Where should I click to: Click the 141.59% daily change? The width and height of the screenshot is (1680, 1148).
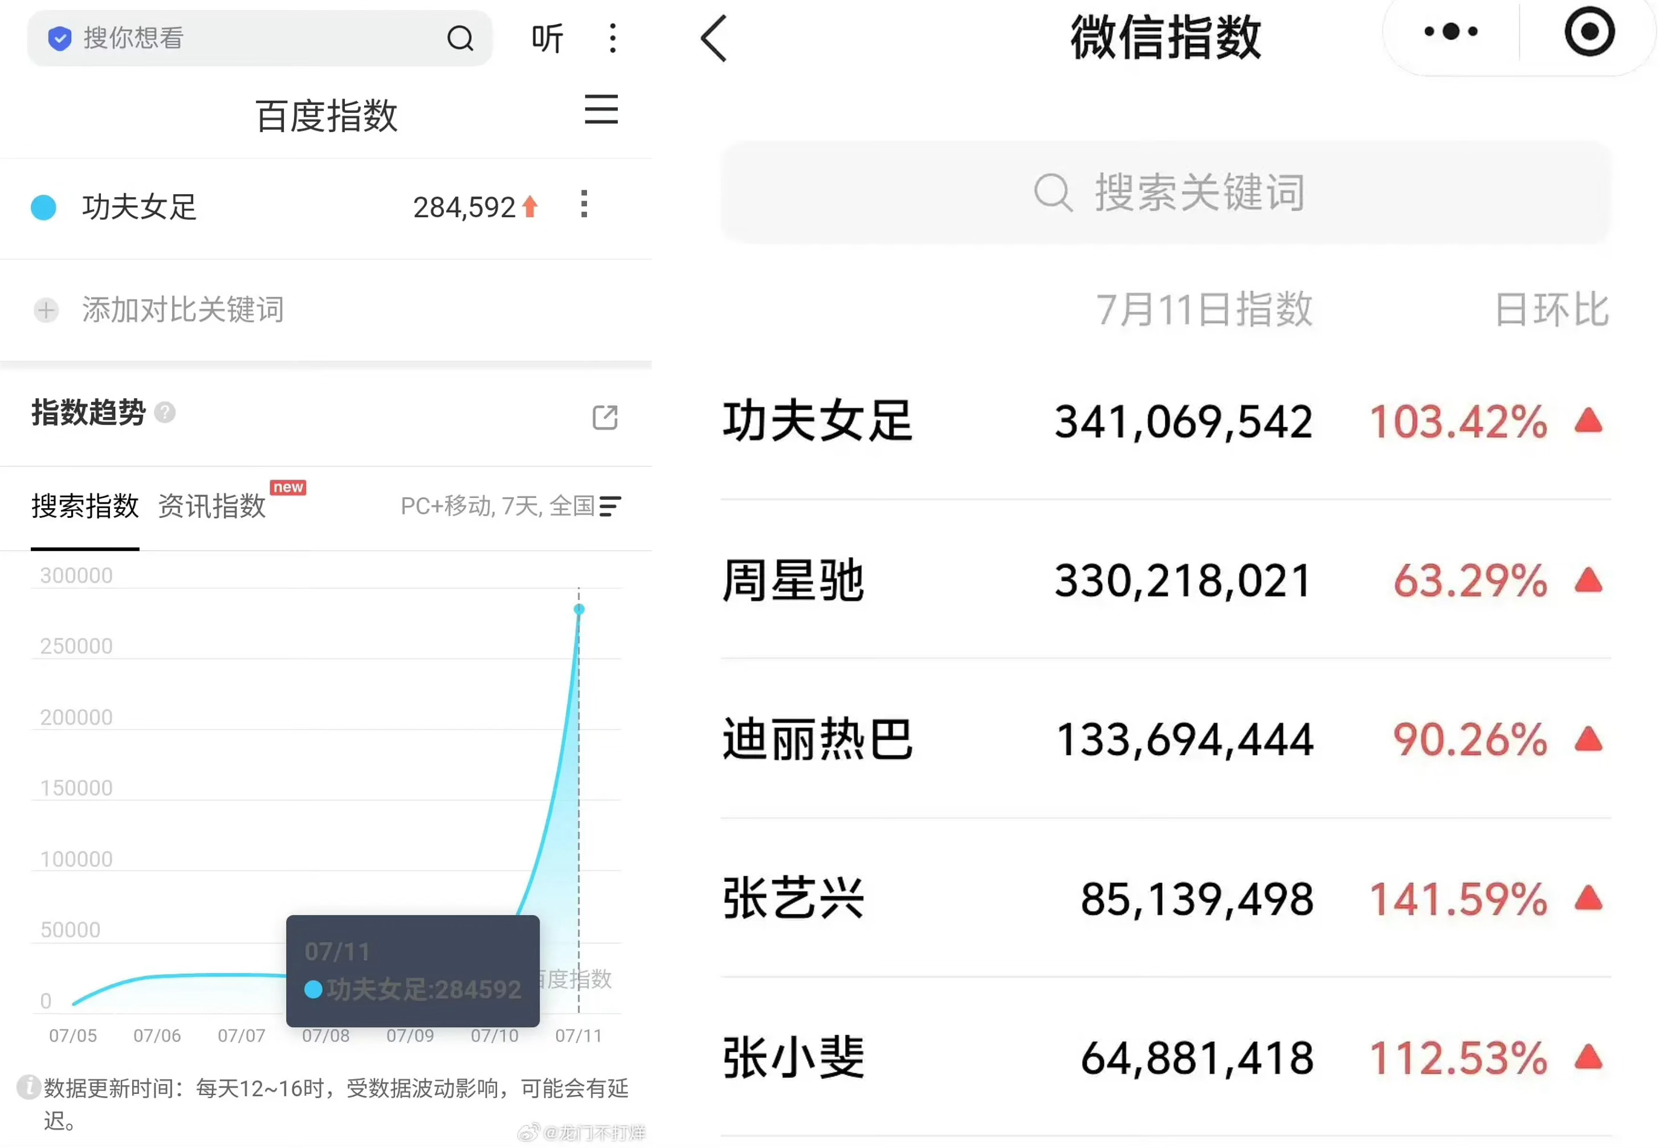(x=1459, y=900)
